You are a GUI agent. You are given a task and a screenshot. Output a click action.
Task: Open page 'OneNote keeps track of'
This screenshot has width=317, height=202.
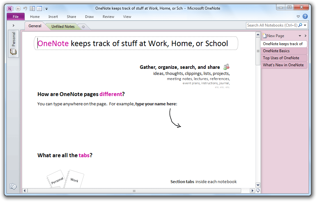[x=284, y=44]
